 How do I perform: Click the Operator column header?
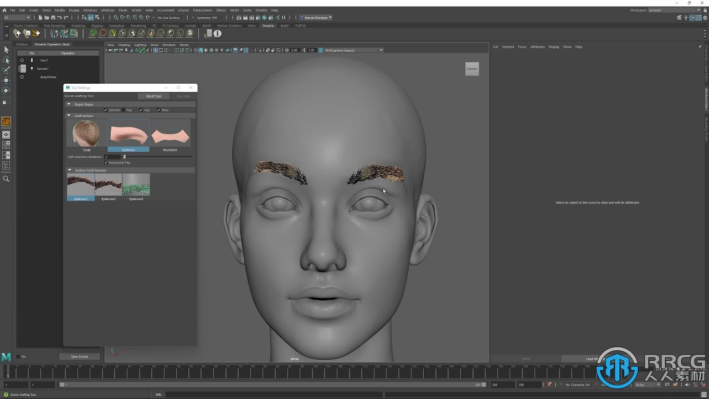click(x=68, y=53)
